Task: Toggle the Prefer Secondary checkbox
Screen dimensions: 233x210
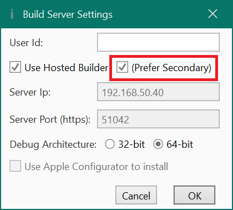Action: pyautogui.click(x=122, y=67)
